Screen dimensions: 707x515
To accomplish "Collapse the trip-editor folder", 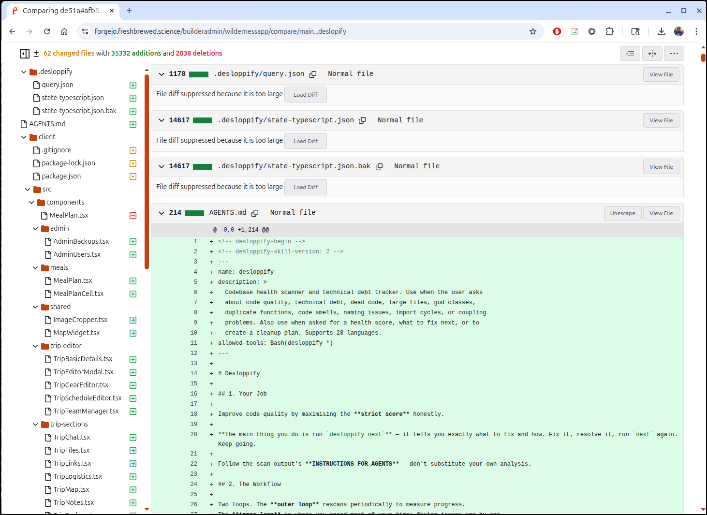I will pyautogui.click(x=35, y=346).
